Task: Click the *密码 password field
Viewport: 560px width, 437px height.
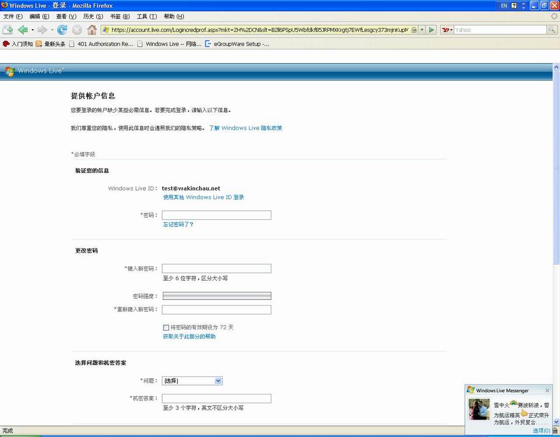Action: [x=216, y=215]
